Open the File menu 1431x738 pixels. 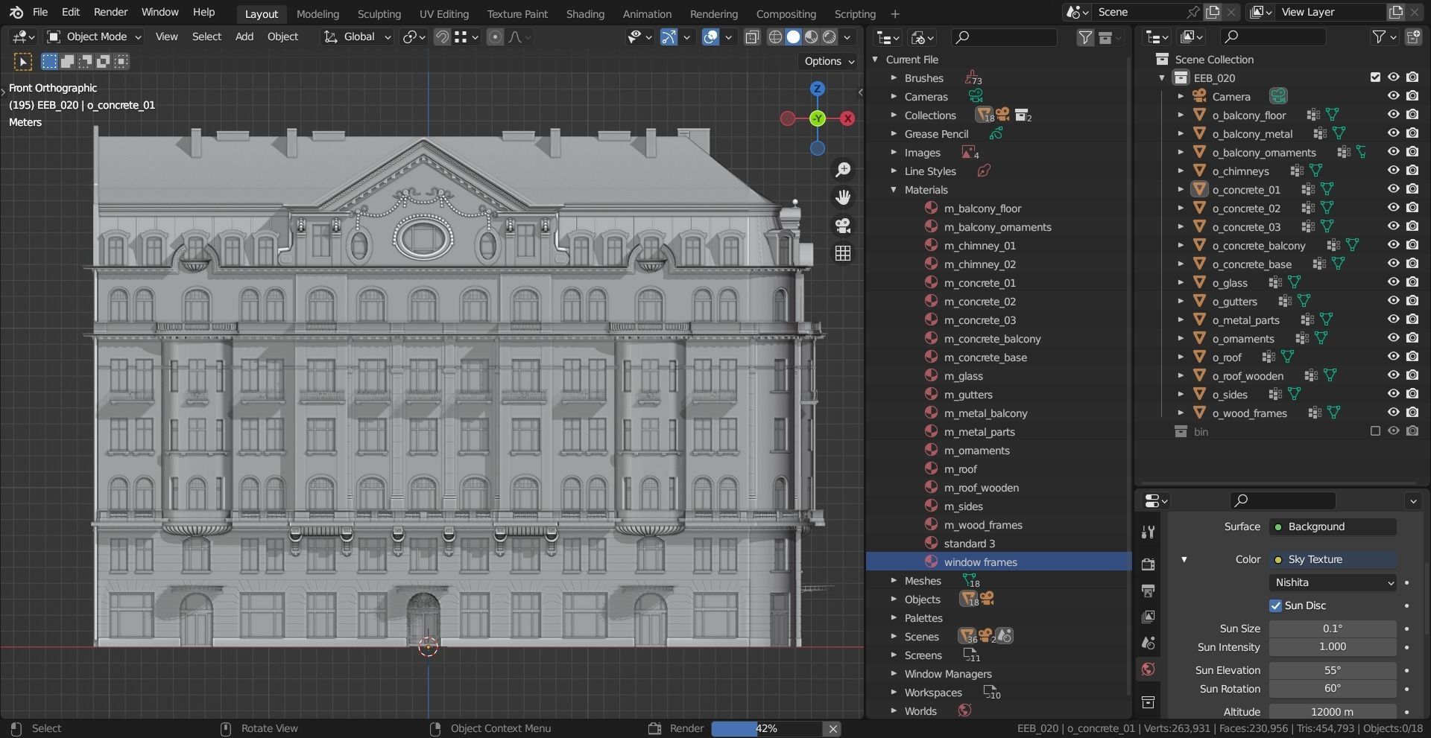[40, 12]
